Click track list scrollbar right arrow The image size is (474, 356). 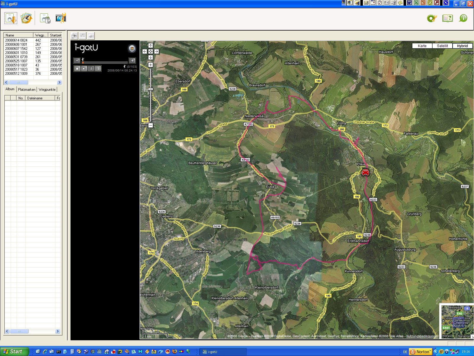[59, 82]
